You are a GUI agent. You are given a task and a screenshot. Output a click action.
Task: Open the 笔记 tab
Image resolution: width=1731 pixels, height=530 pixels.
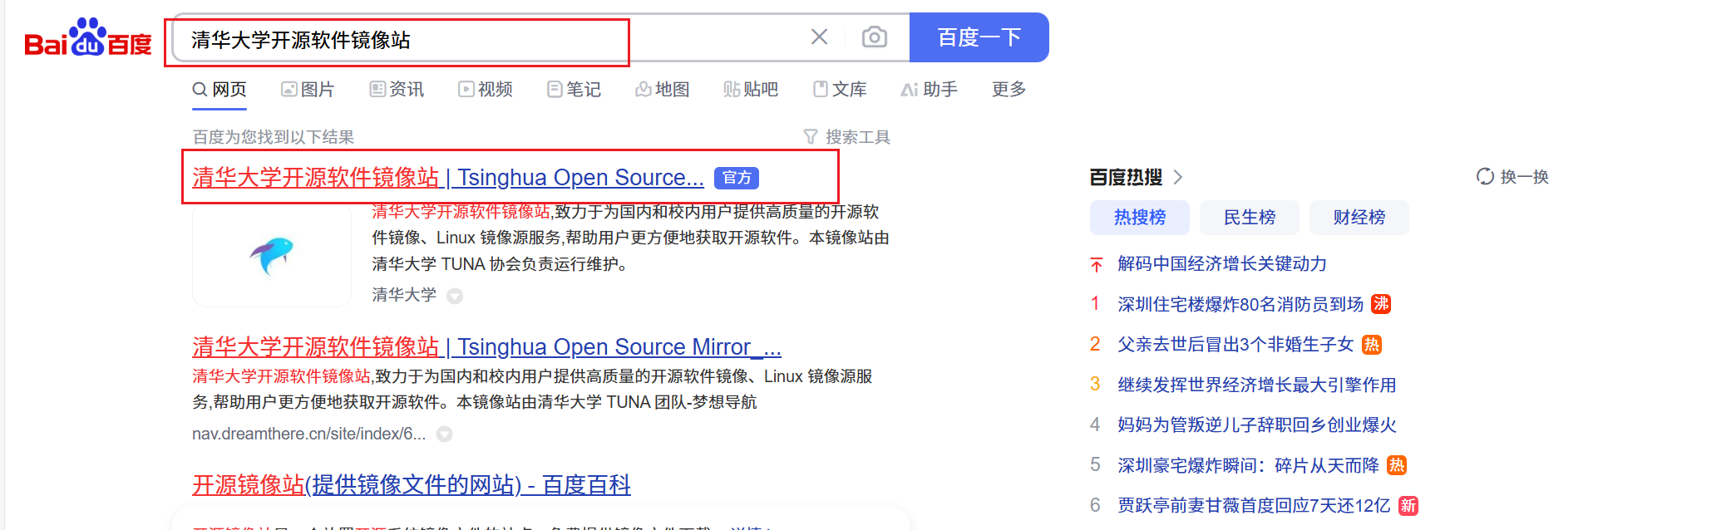click(x=574, y=89)
